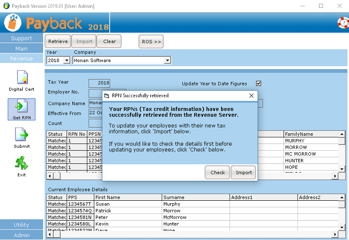Expand the Year dropdown
The image size is (349, 240).
[x=67, y=61]
